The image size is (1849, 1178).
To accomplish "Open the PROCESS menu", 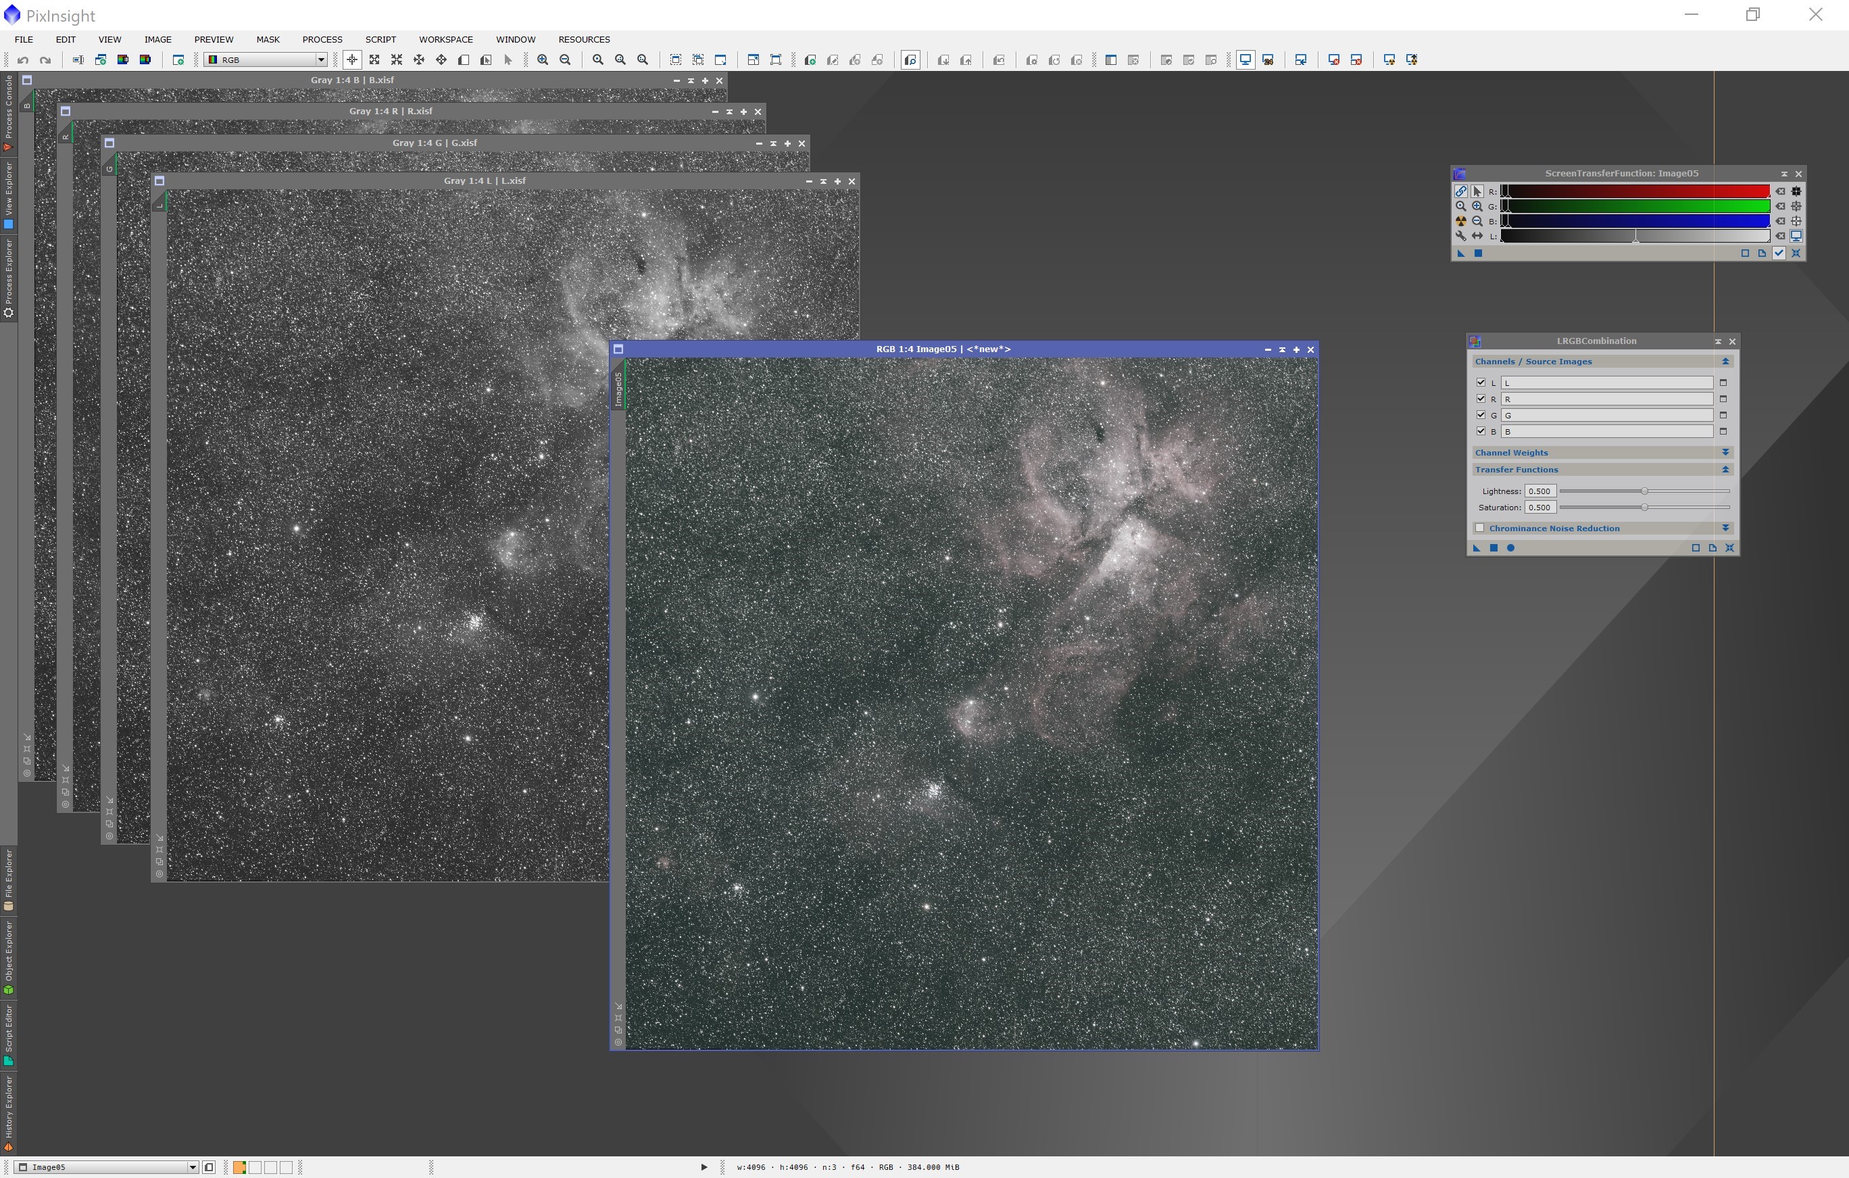I will 322,39.
